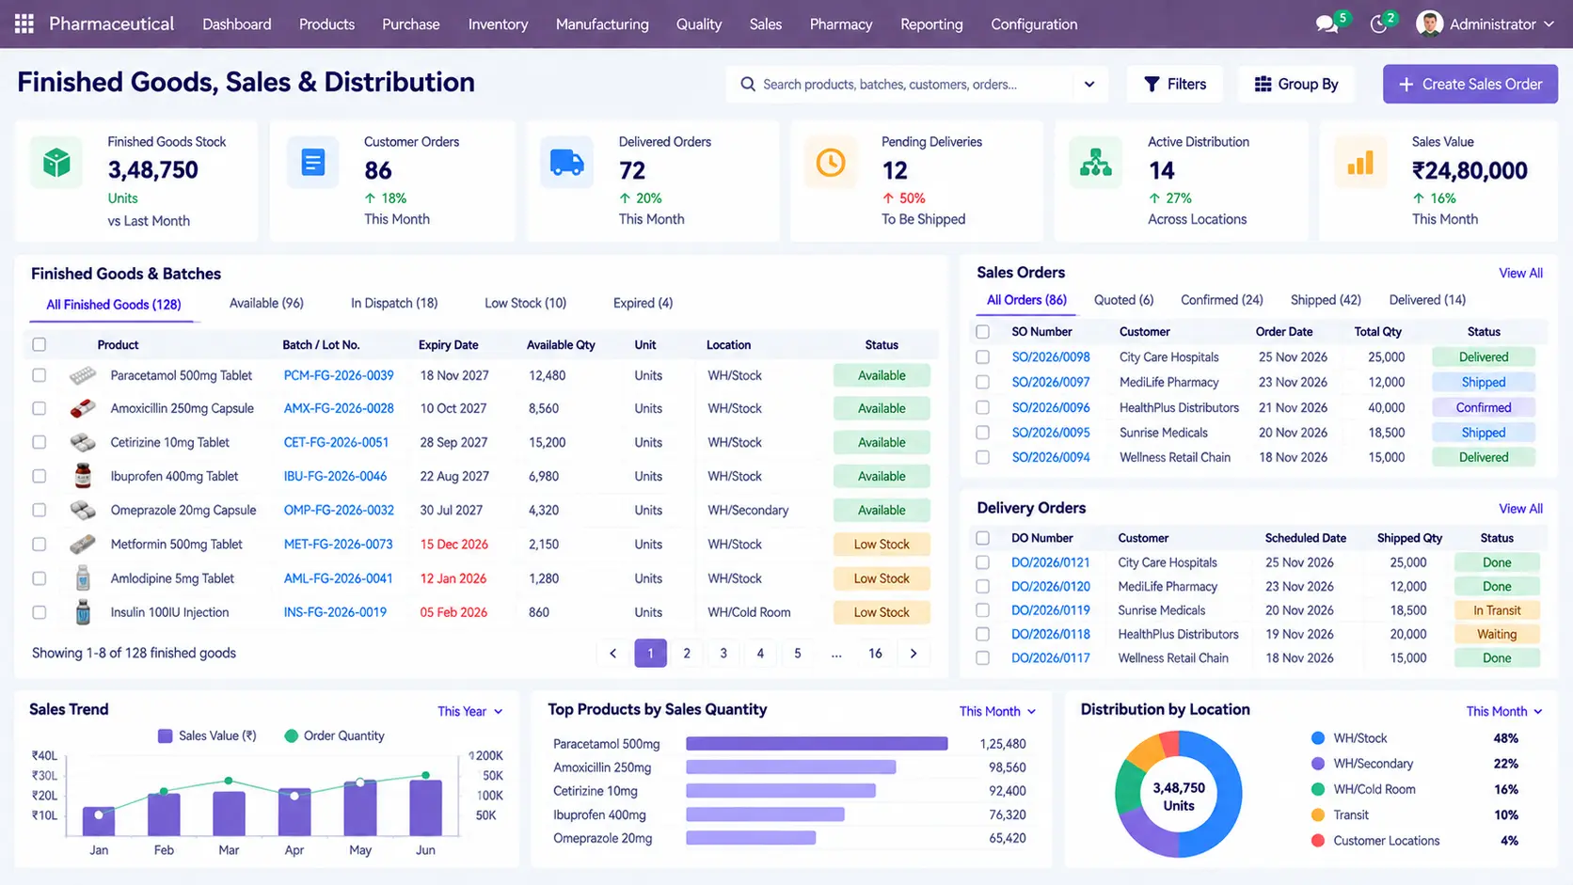Click the Administrator avatar picture
This screenshot has height=885, width=1573.
(x=1429, y=24)
